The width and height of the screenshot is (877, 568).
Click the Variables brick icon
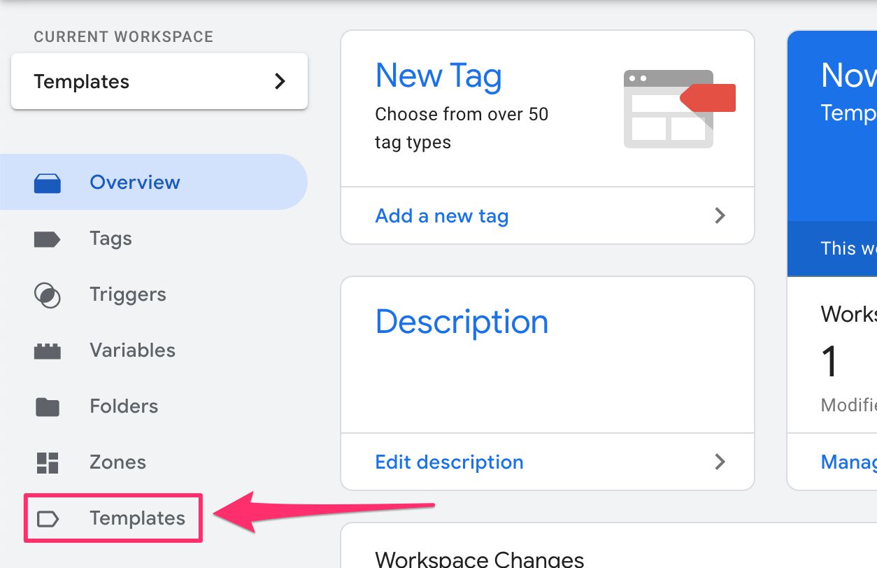click(48, 351)
